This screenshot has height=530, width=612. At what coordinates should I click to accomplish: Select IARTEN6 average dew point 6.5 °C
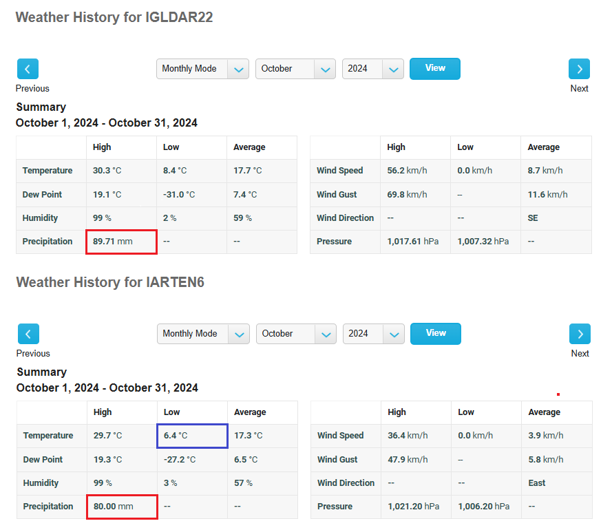click(246, 460)
